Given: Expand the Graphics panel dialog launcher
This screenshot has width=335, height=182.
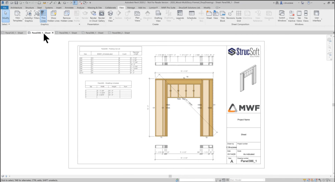Looking at the screenshot, I should [x=79, y=24].
